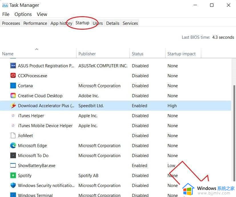Select the JioMeet entry name
This screenshot has width=236, height=197.
click(25, 135)
